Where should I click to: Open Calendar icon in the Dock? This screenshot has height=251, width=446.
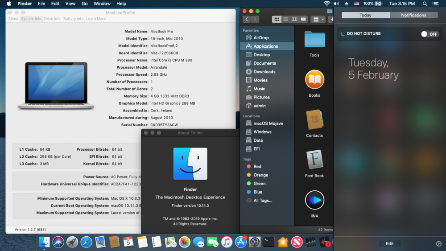coord(128,242)
